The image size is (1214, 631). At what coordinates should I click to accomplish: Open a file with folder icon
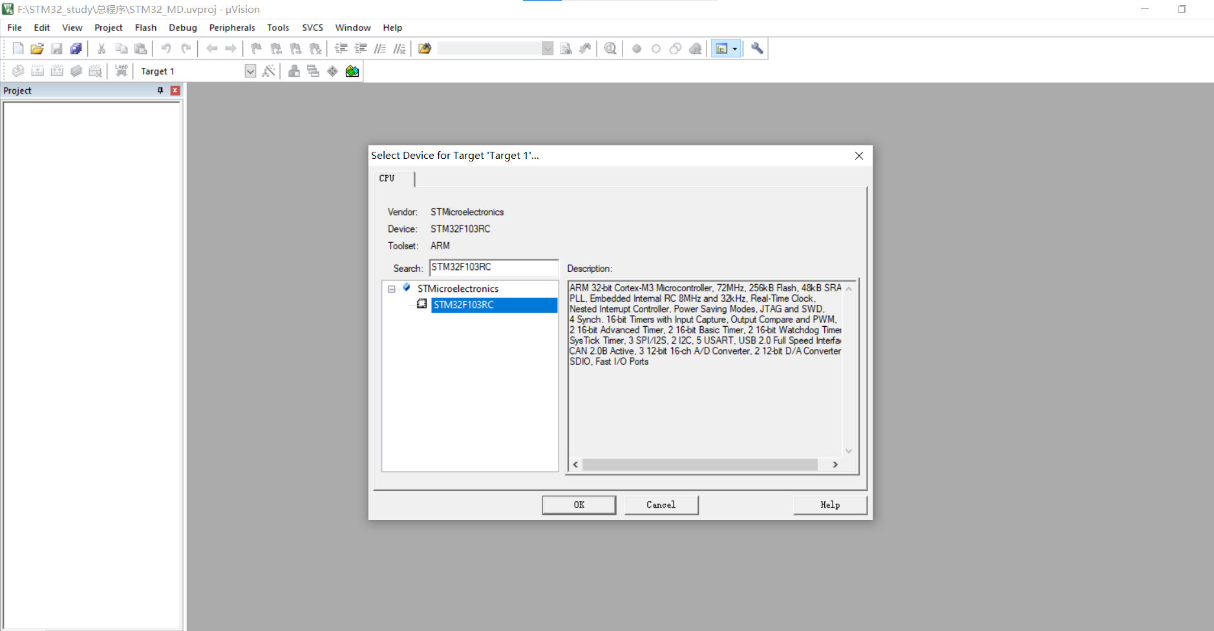coord(37,48)
